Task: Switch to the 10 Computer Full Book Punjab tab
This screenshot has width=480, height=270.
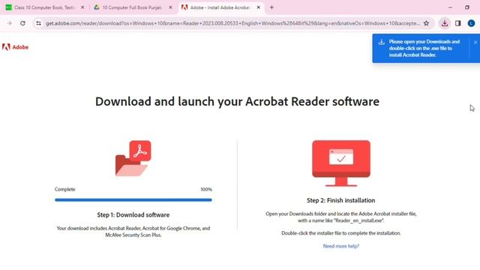Action: pos(133,7)
